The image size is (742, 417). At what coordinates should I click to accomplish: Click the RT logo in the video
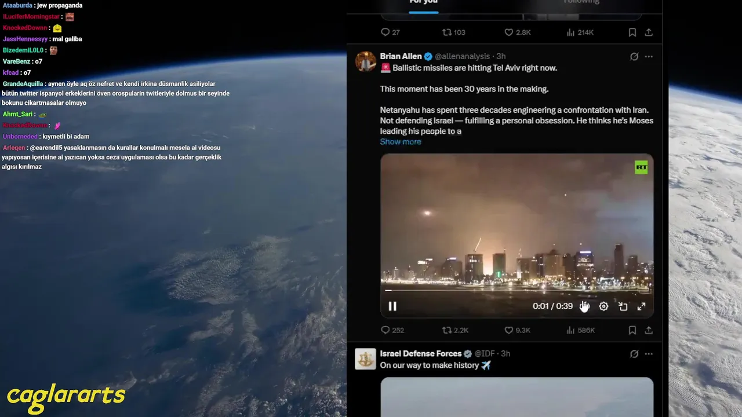(x=641, y=168)
